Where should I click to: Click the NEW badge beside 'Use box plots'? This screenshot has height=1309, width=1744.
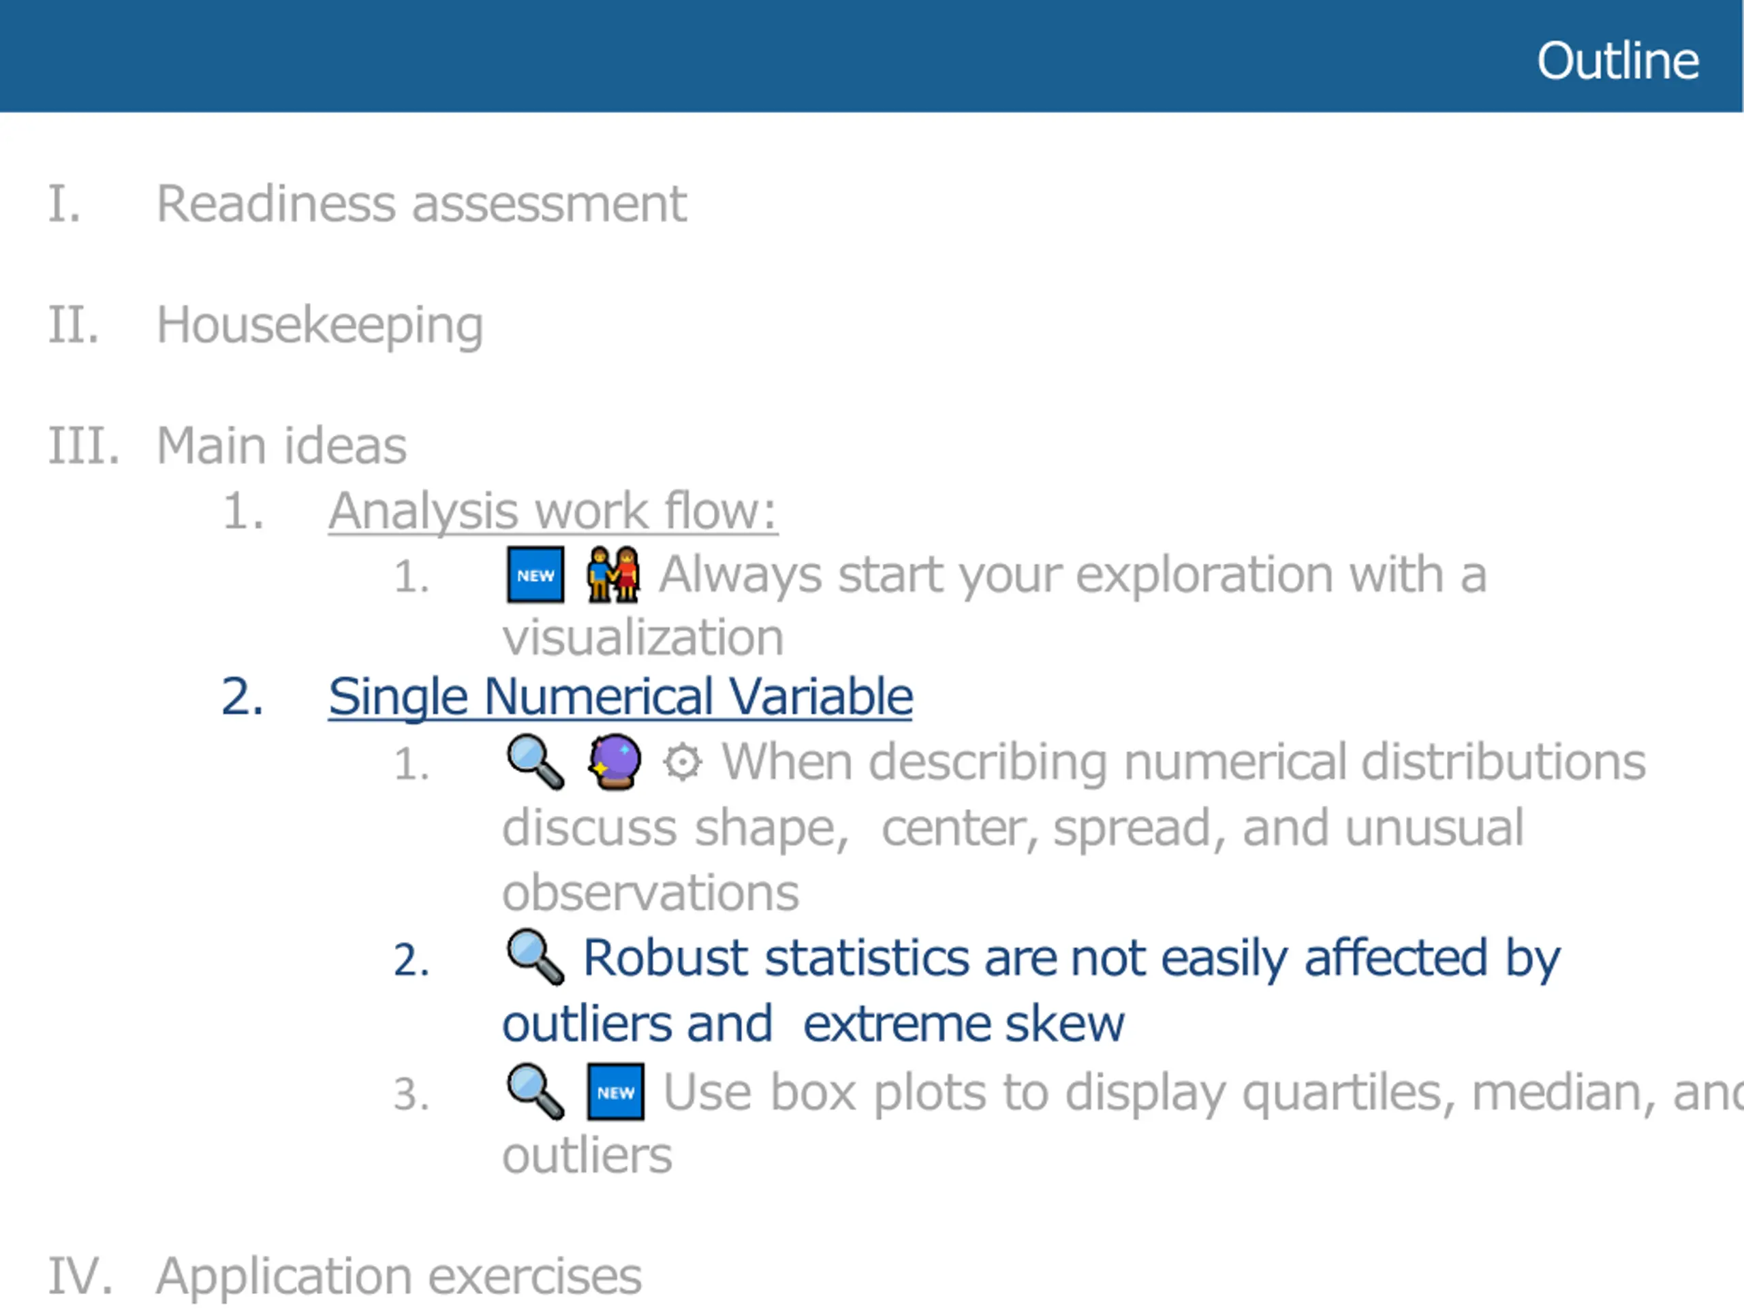(x=616, y=1092)
